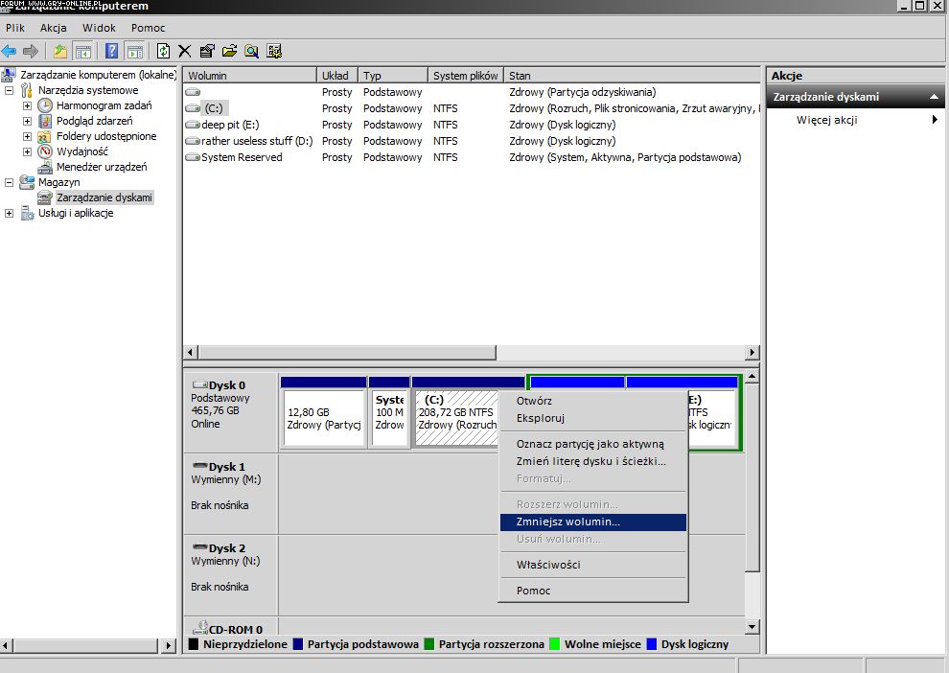
Task: Select Podgląd zdarzeń in the tree
Action: (94, 121)
